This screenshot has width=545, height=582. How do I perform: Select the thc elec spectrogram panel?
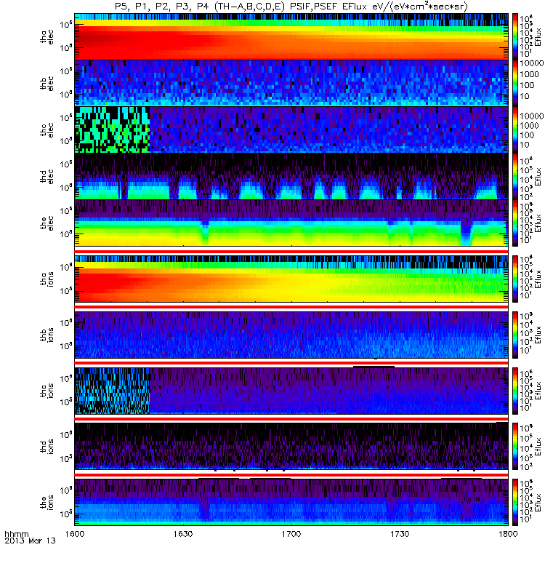[x=291, y=129]
